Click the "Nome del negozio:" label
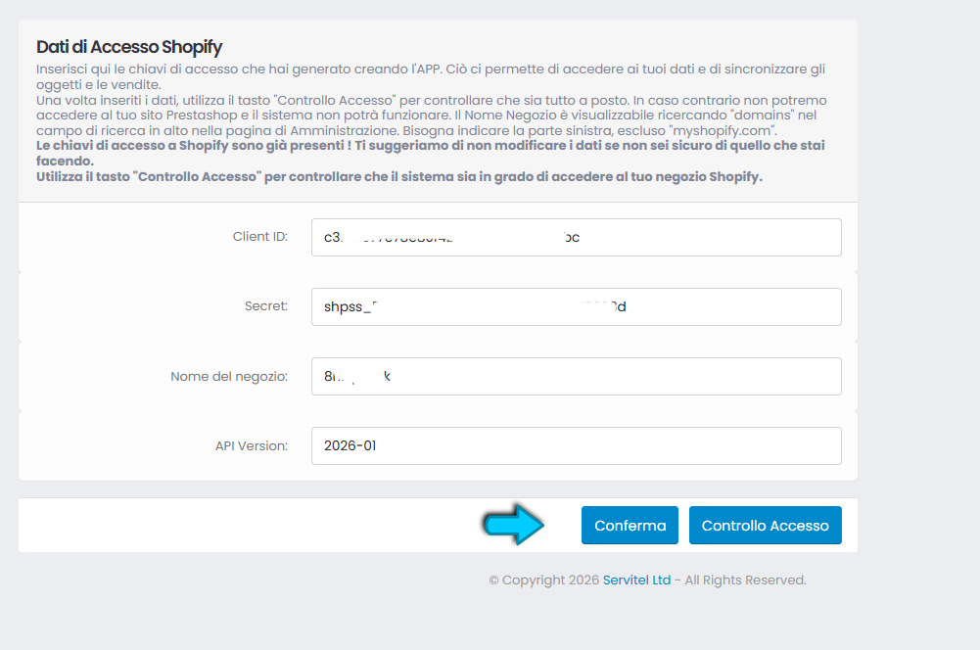The width and height of the screenshot is (980, 650). 229,376
